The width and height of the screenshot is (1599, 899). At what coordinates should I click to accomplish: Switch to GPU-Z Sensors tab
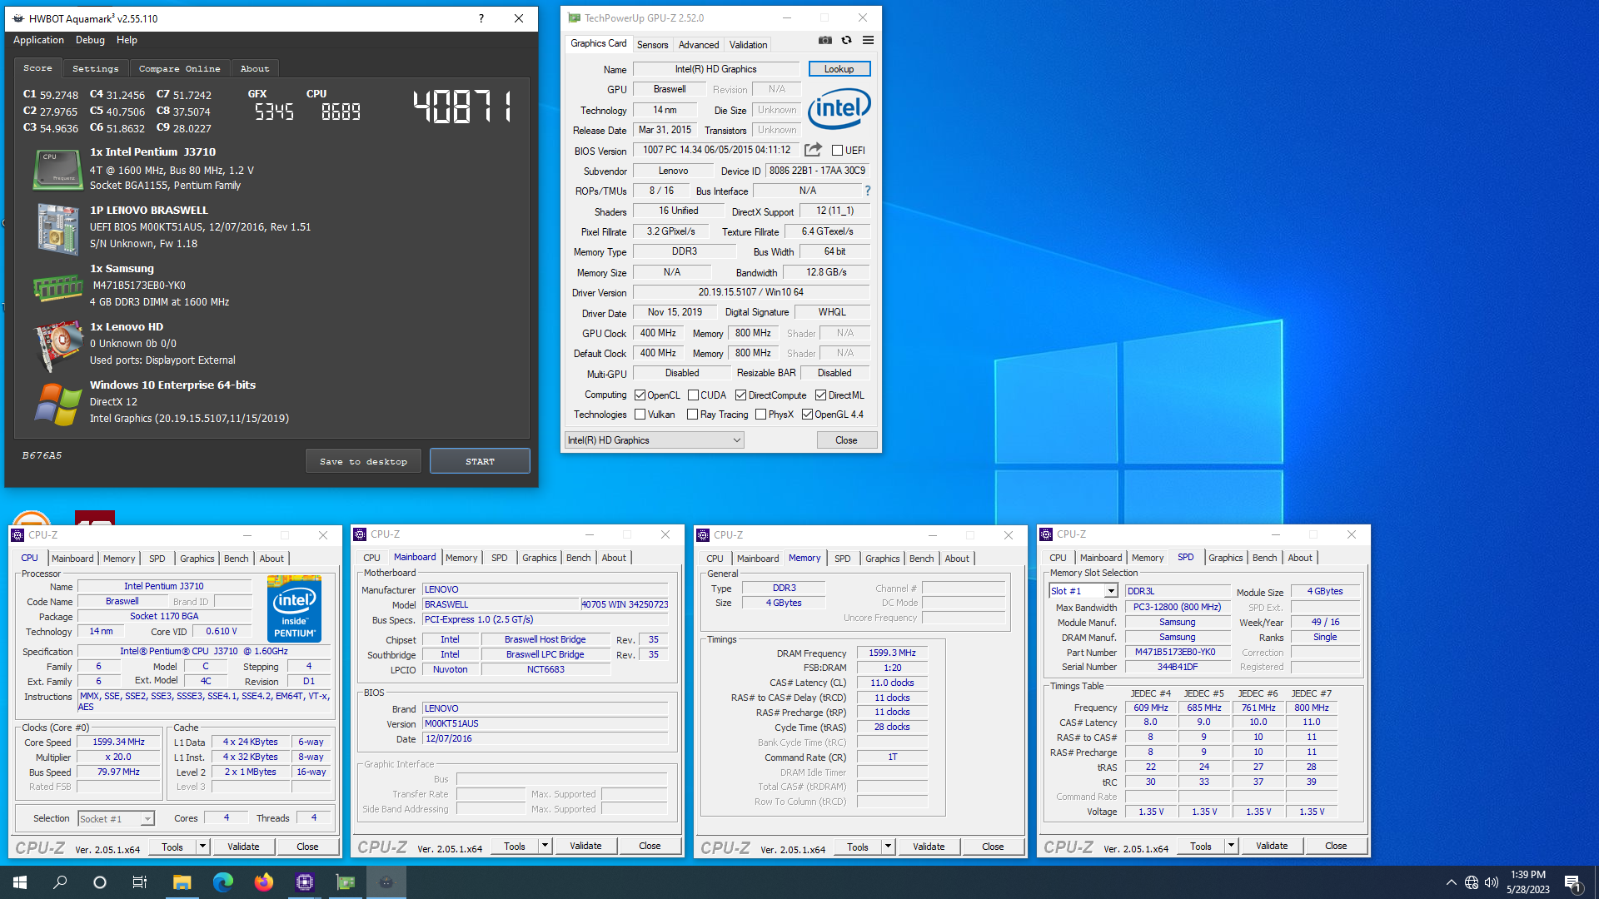click(652, 45)
